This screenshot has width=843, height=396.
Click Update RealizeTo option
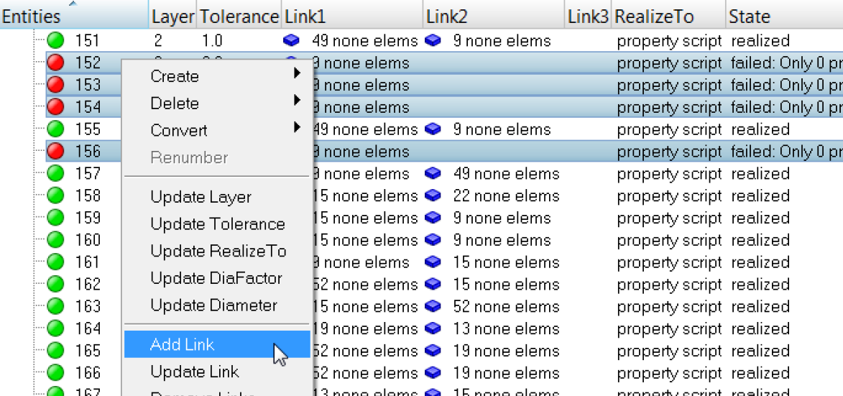click(218, 251)
